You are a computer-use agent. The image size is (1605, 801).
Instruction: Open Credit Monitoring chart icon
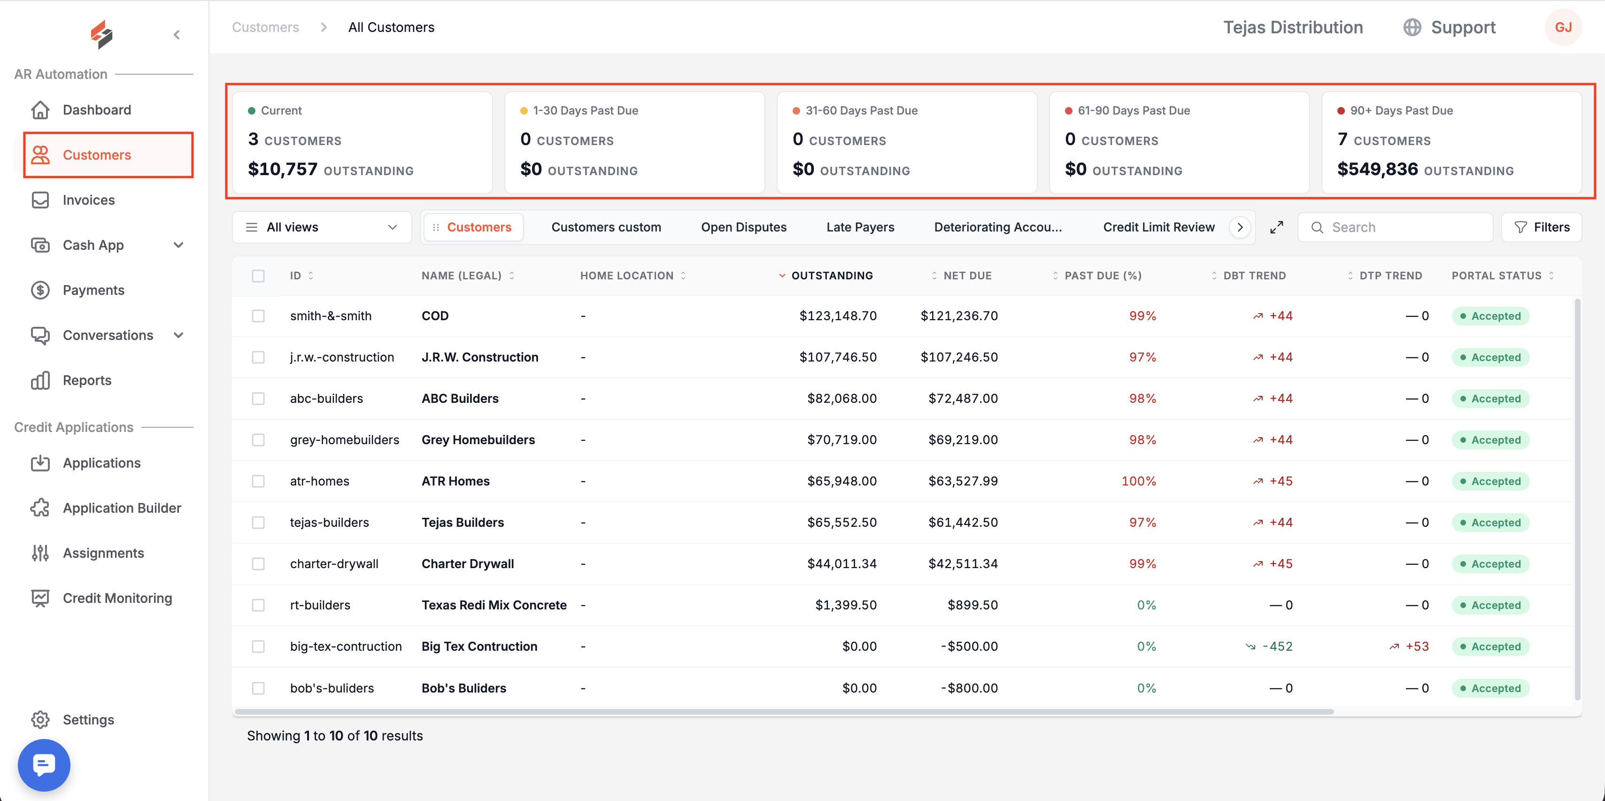pyautogui.click(x=40, y=598)
